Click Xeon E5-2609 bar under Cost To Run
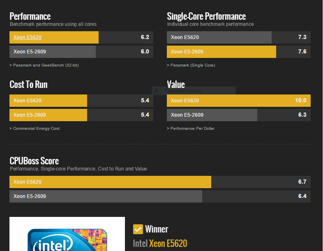Screen dimensions: 323x251 (x=81, y=115)
